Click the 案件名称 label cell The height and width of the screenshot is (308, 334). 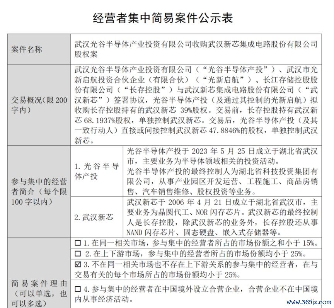39,49
